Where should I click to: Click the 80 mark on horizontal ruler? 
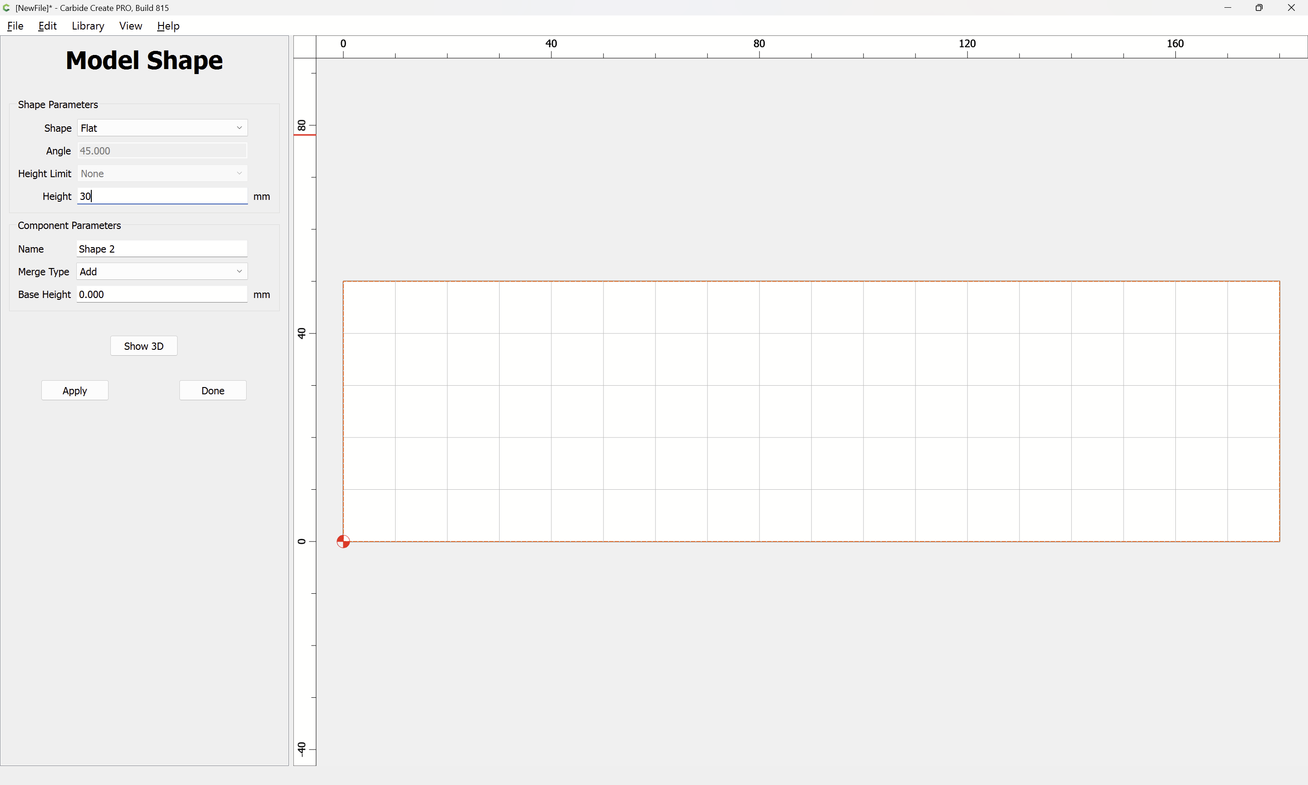pyautogui.click(x=759, y=43)
